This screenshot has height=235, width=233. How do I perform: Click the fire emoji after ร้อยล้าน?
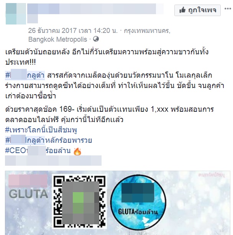click(x=77, y=151)
